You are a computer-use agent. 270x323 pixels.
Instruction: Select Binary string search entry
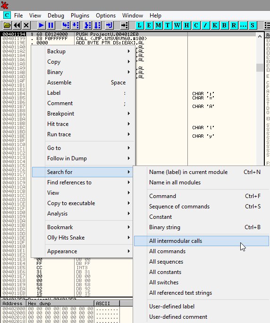coord(202,227)
